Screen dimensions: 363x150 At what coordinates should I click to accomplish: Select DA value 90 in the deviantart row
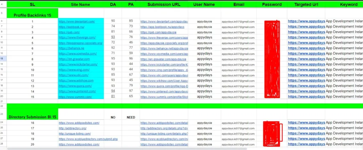[113, 21]
